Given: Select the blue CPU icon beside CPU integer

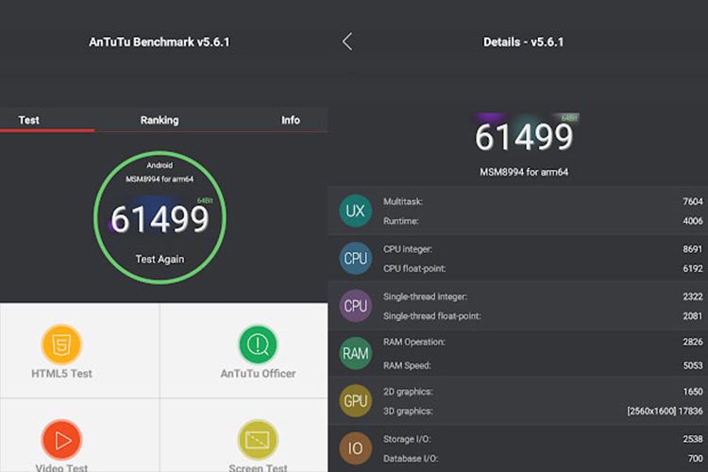Looking at the screenshot, I should (355, 259).
